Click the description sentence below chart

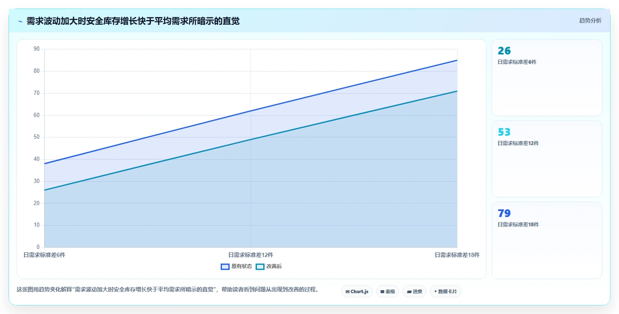pos(167,290)
